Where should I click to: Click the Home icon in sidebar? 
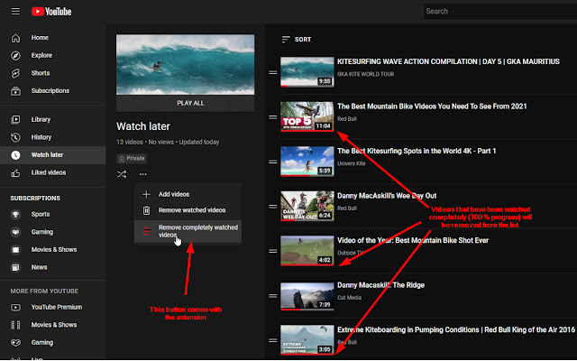click(x=15, y=38)
